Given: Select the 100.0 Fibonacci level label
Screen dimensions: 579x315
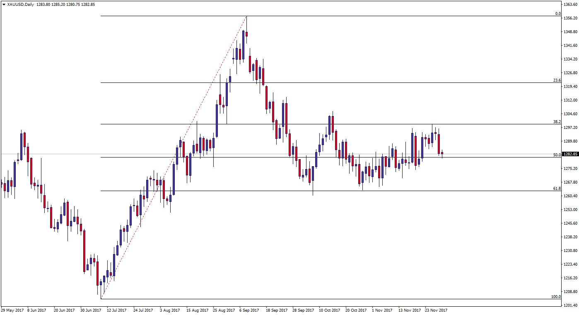Looking at the screenshot, I should click(556, 296).
